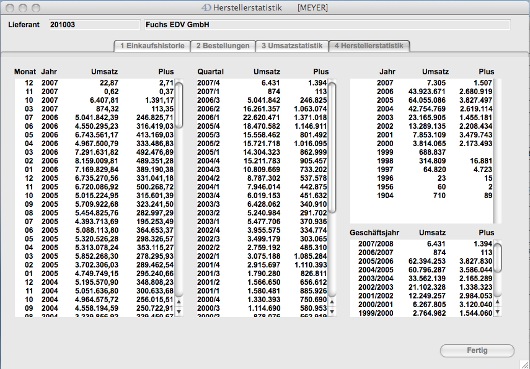
Task: Click the Lieferant number field 201003
Action: pyautogui.click(x=94, y=25)
